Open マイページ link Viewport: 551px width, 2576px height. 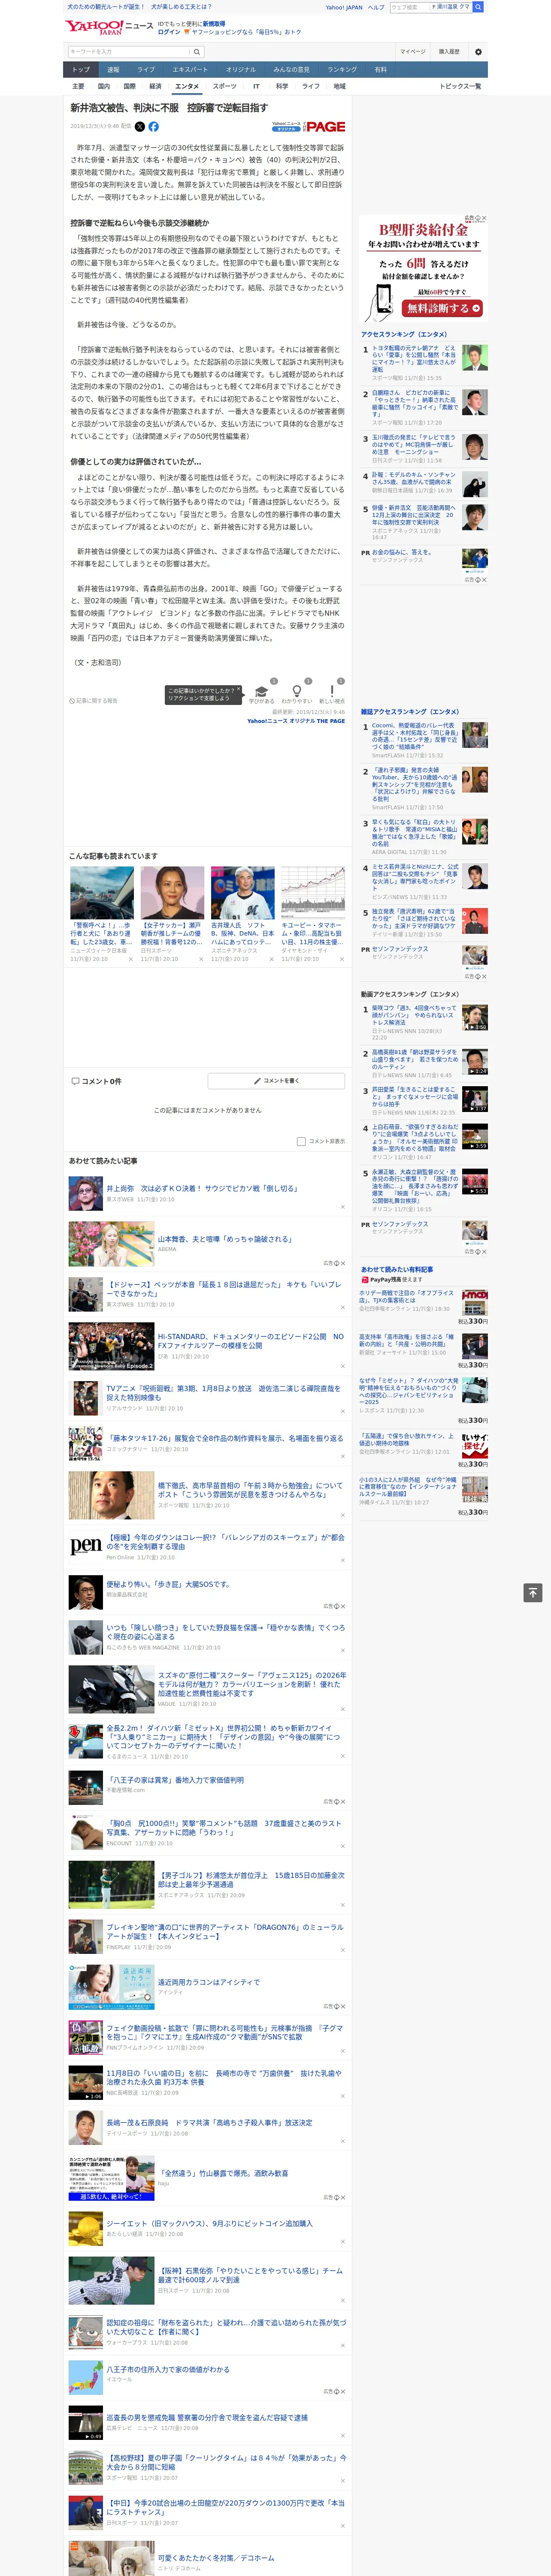coord(413,52)
